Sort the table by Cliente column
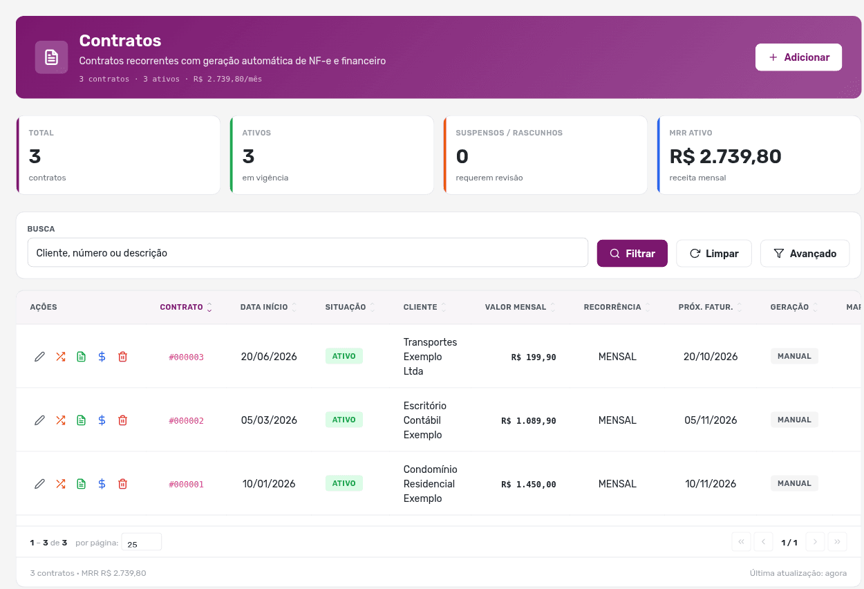 tap(425, 307)
